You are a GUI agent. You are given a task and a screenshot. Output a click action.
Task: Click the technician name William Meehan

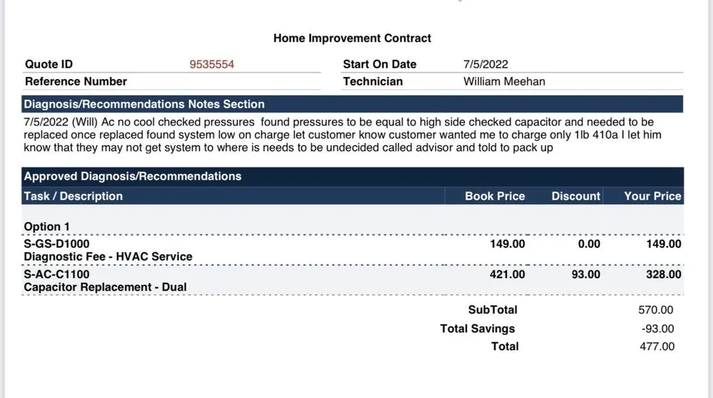tap(504, 81)
